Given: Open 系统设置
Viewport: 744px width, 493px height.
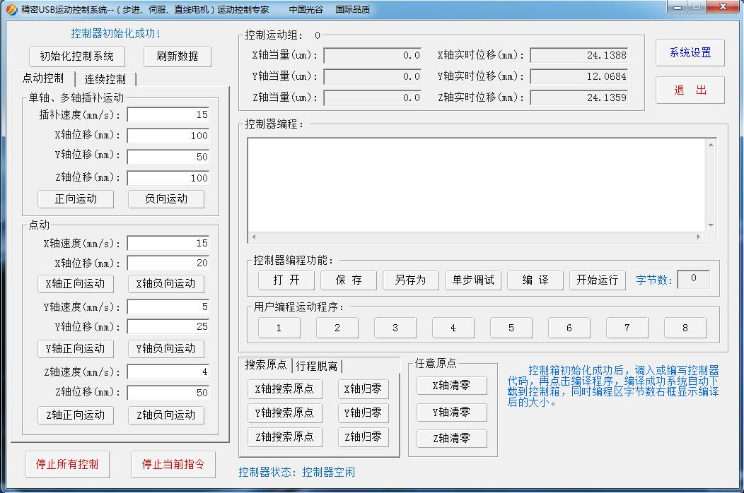Looking at the screenshot, I should (690, 52).
